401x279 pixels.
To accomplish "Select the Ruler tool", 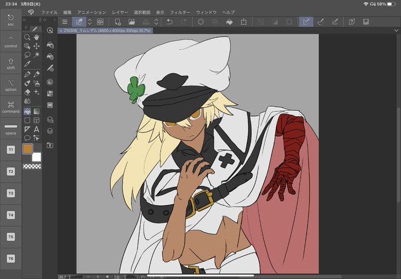I will pyautogui.click(x=27, y=129).
